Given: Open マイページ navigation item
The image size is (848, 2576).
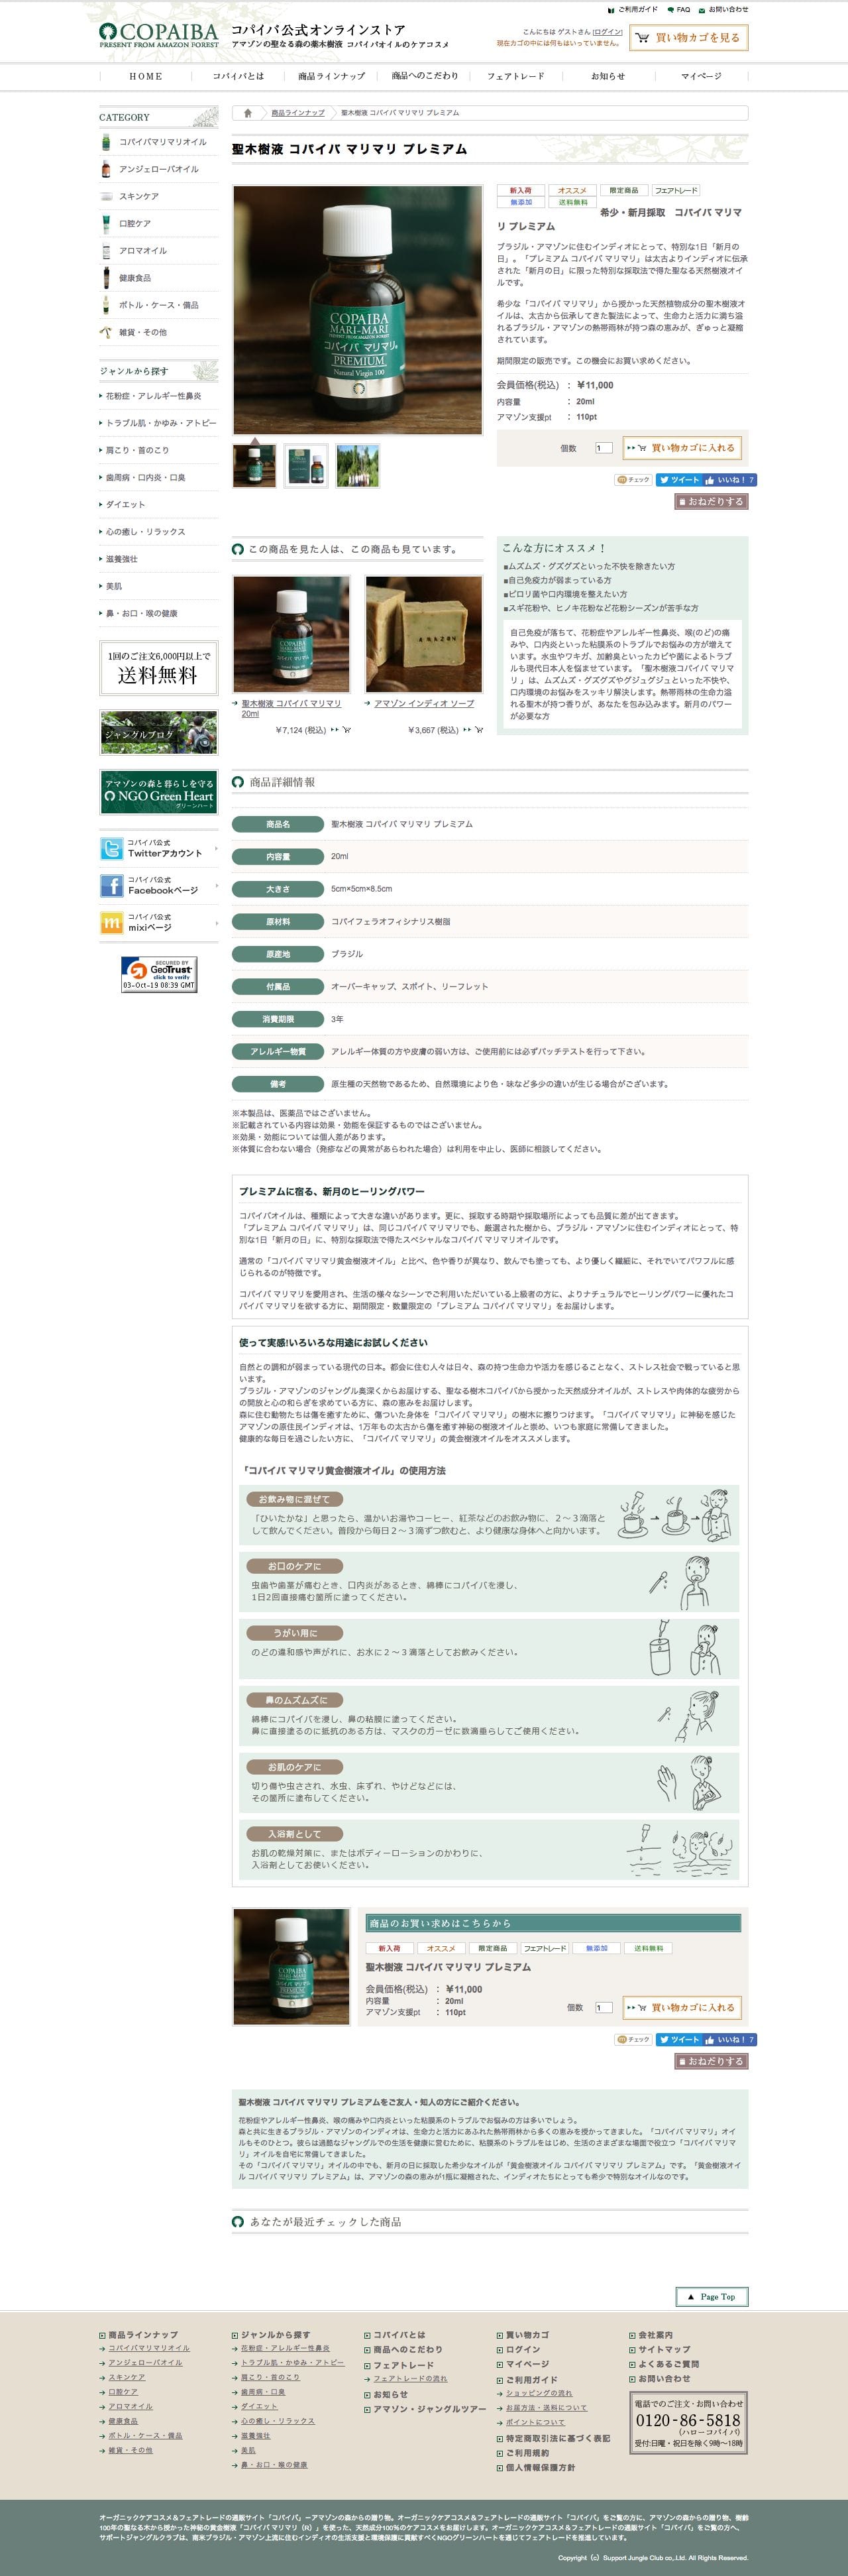Looking at the screenshot, I should (701, 76).
